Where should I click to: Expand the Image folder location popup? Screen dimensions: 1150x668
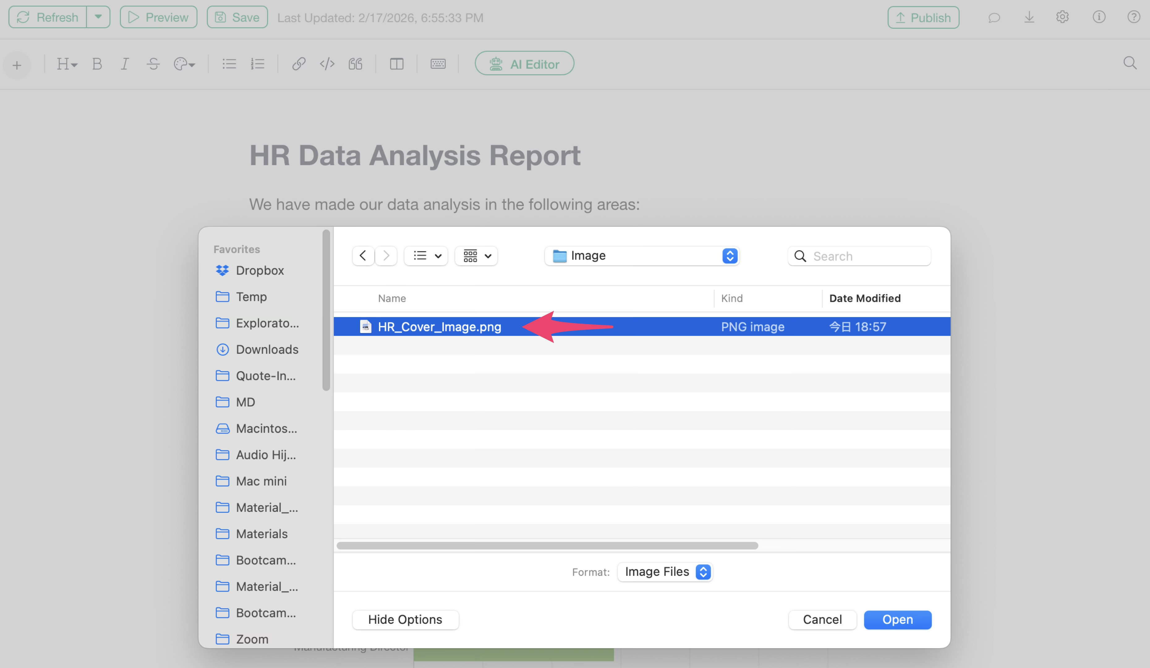pos(642,256)
